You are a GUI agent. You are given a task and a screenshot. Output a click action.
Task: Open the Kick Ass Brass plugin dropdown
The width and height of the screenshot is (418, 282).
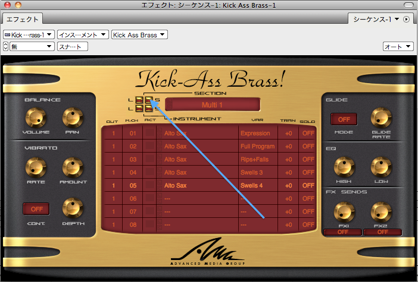pos(139,35)
